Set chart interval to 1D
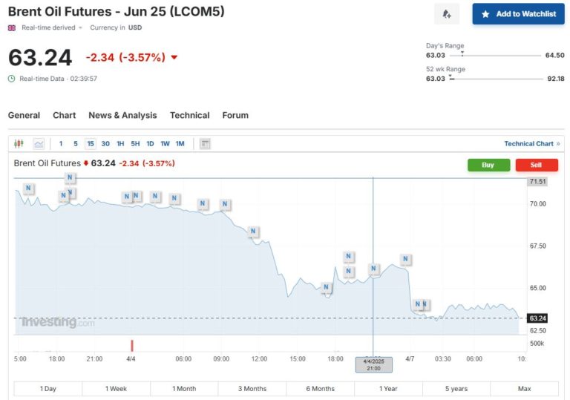Screen dimensions: 570x400 [x=150, y=143]
